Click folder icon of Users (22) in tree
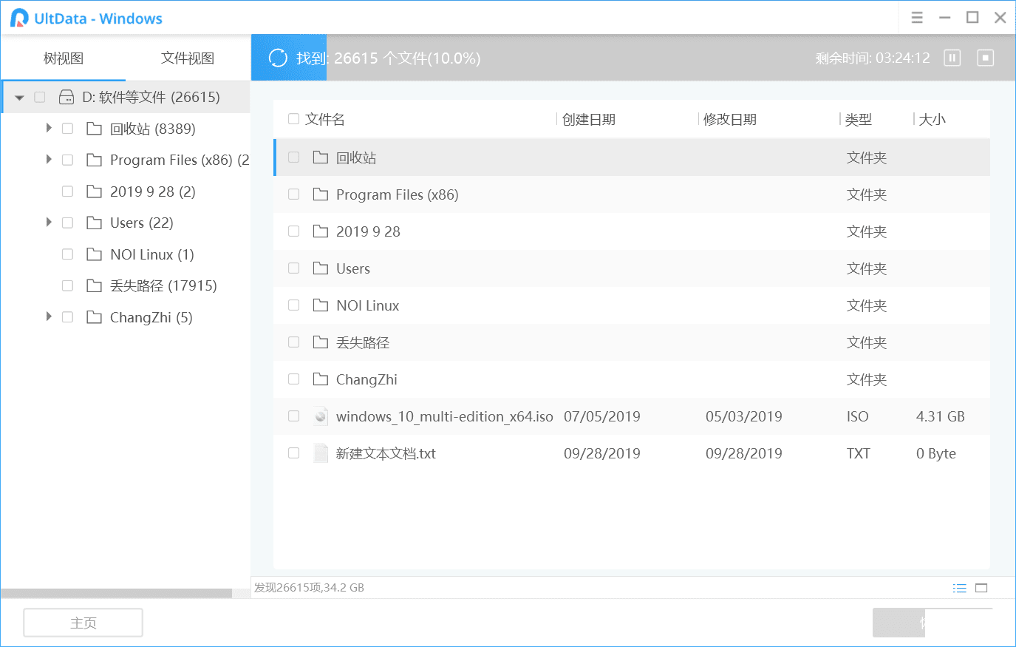 coord(95,223)
